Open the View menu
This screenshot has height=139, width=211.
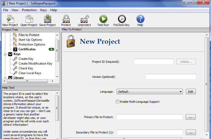click(15, 10)
